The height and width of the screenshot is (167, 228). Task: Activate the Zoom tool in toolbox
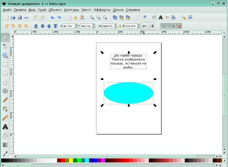point(5,55)
